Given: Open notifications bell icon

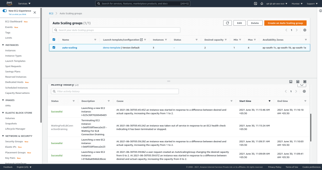Looking at the screenshot, I should [262, 4].
